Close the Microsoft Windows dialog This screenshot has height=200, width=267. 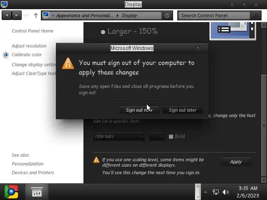tap(198, 48)
